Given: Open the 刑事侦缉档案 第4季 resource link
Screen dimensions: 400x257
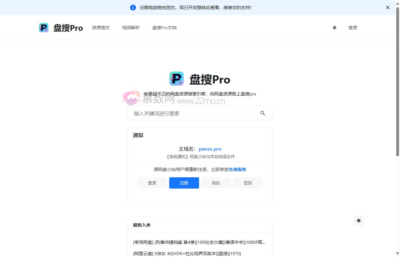Looking at the screenshot, I should point(199,242).
